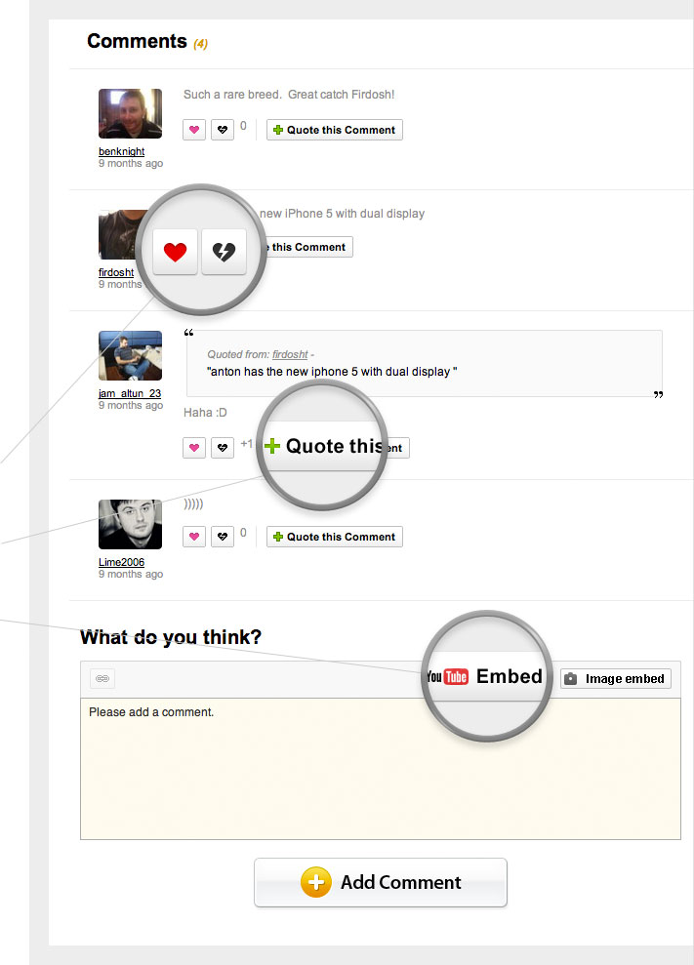
Task: Click the YouTube Embed button
Action: [484, 677]
